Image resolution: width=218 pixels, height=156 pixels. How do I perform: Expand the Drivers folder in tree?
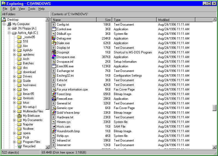tap(14, 76)
